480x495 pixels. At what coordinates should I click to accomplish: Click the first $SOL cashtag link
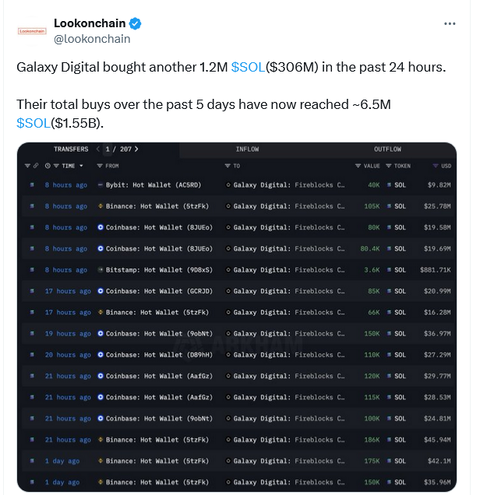248,68
